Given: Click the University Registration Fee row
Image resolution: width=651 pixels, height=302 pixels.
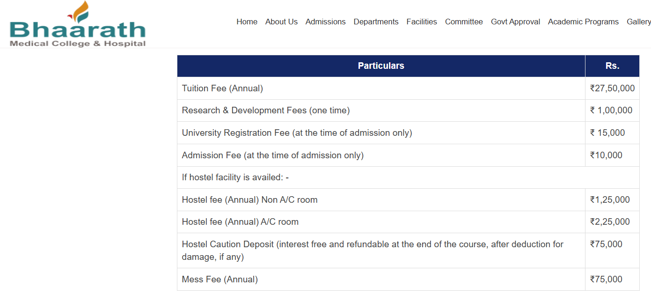Looking at the screenshot, I should tap(297, 133).
